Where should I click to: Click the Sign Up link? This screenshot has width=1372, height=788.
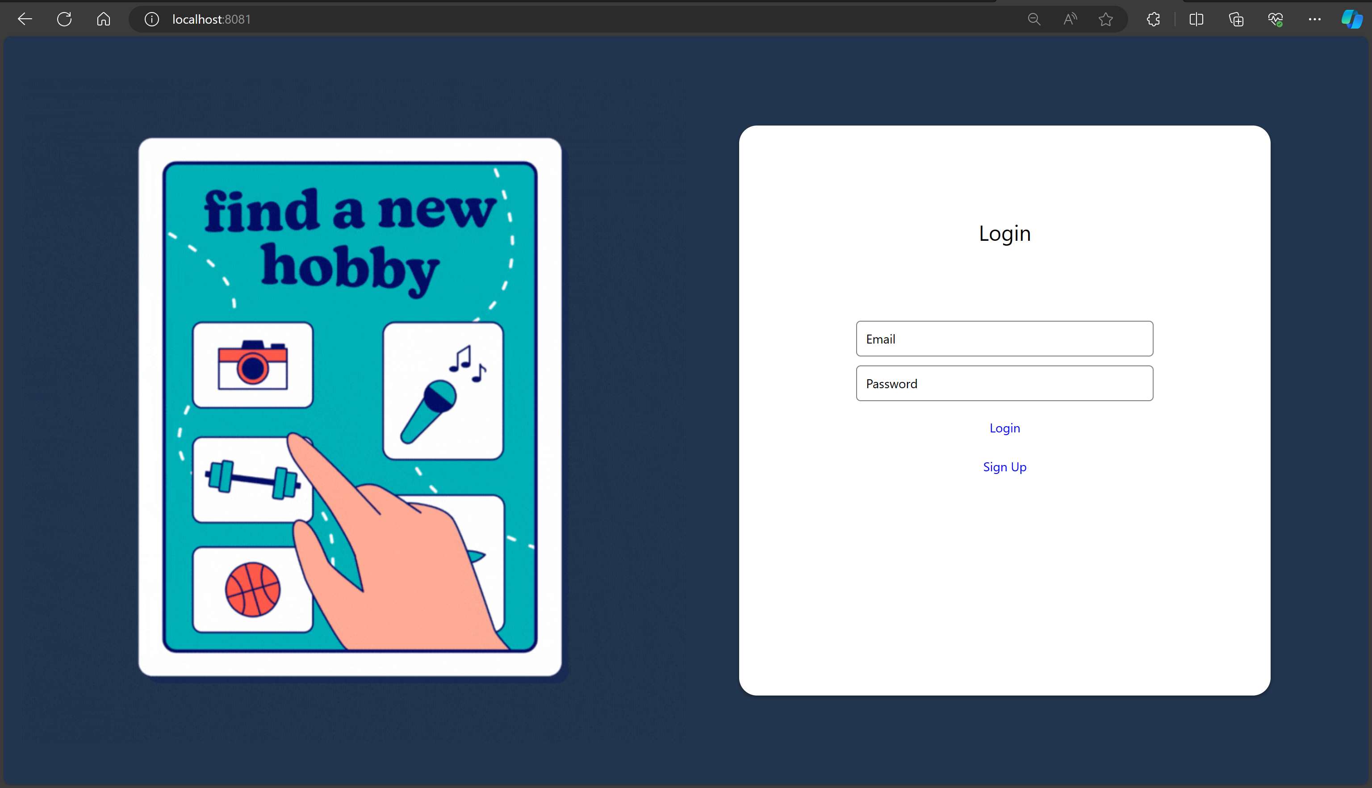tap(1004, 467)
